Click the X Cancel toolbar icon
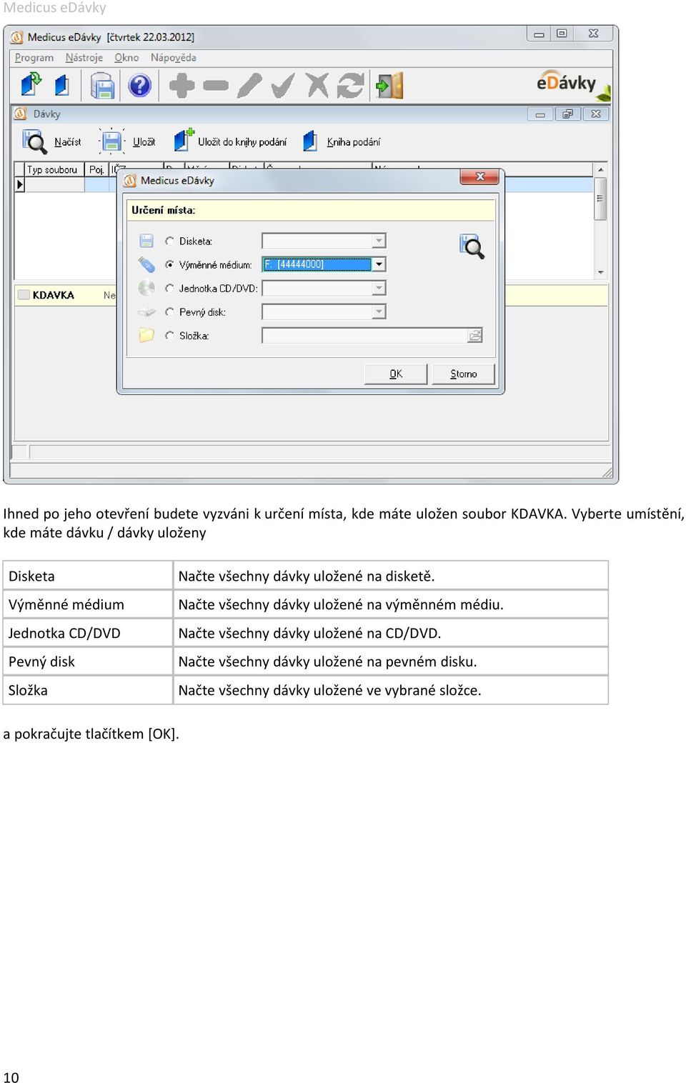Screen dimensions: 686x1083 coord(317,86)
